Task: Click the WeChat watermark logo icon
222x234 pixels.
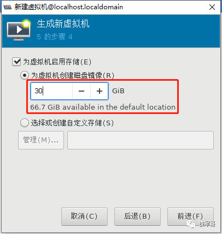Action: (x=190, y=224)
